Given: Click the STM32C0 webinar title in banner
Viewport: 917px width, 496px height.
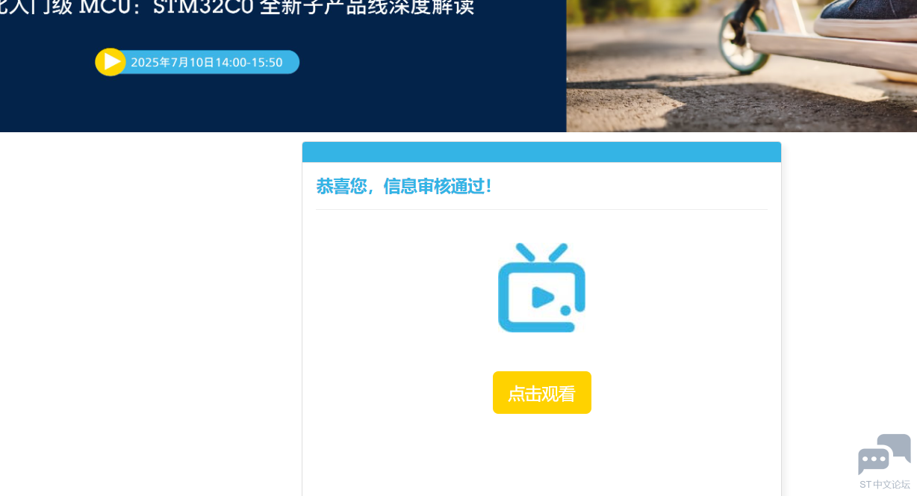Looking at the screenshot, I should [237, 8].
